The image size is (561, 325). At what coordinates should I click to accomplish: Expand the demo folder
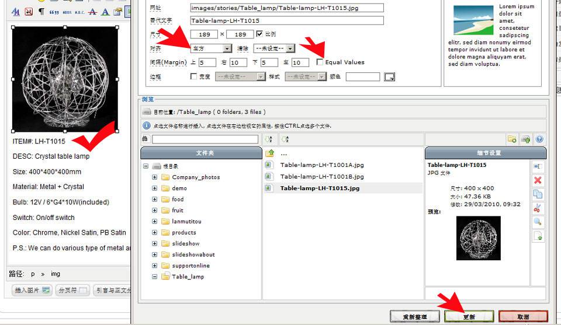154,188
